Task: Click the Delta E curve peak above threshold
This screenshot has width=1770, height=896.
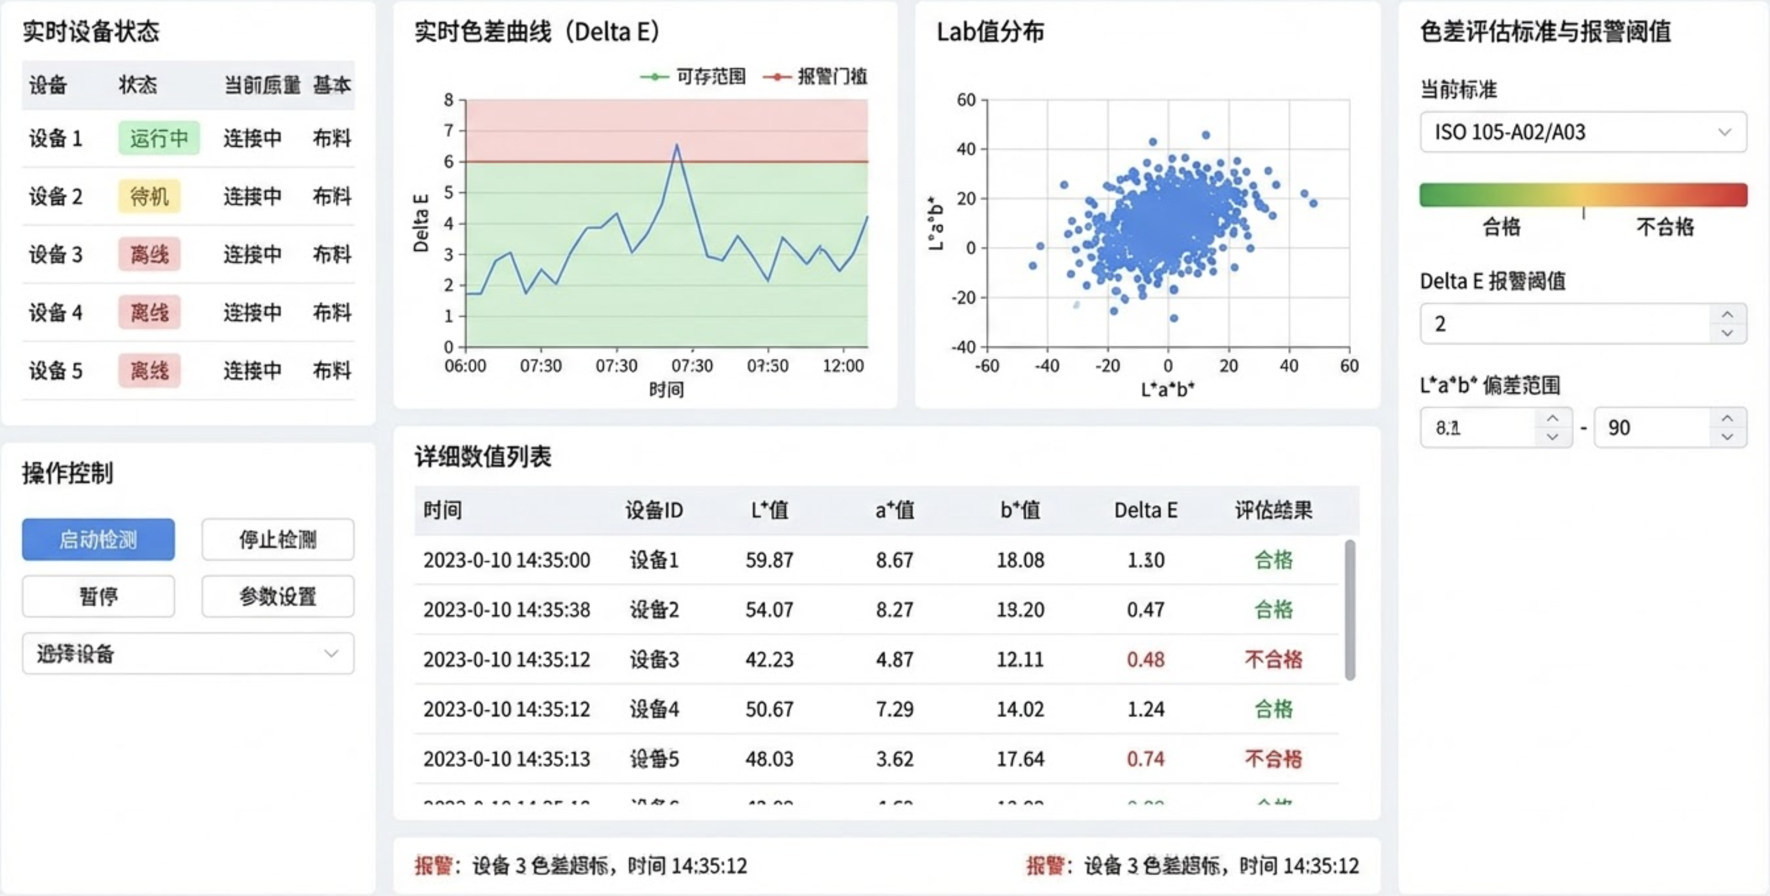Action: (x=677, y=146)
